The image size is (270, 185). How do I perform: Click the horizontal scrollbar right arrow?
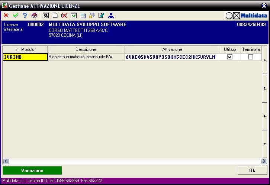(264, 161)
